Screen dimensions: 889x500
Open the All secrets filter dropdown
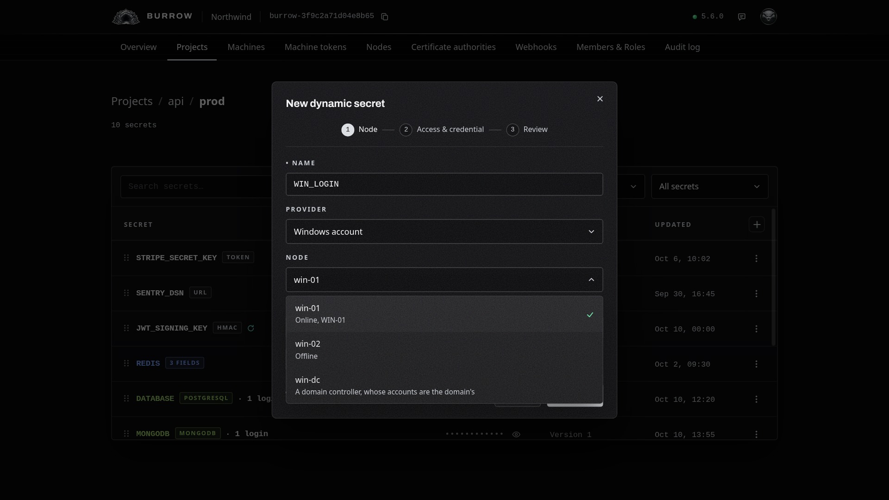710,187
